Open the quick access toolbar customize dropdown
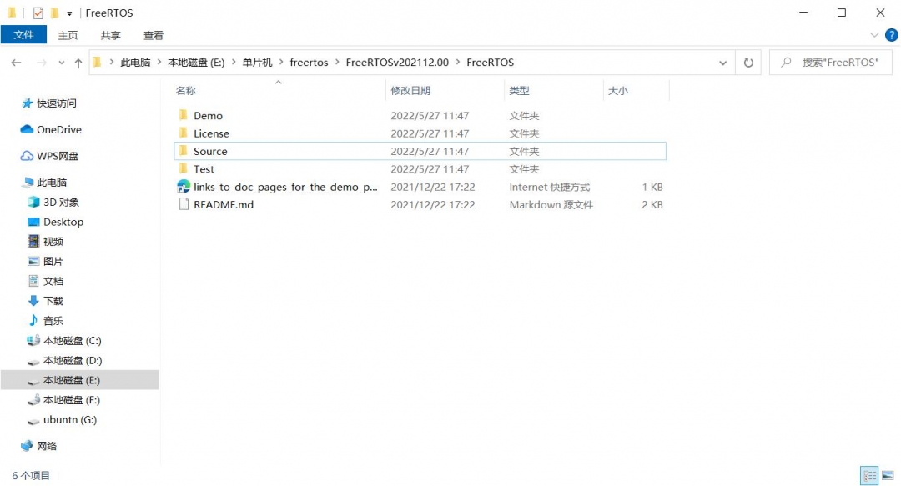 [69, 13]
